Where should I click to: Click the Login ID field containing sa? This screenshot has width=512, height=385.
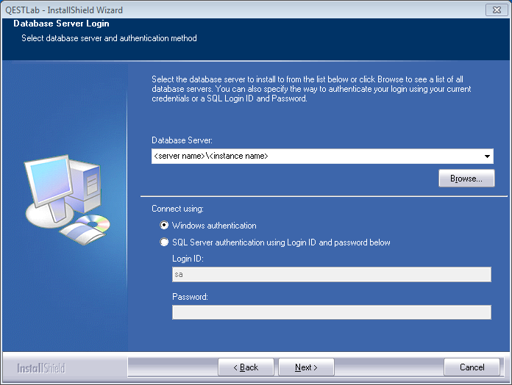pos(331,275)
